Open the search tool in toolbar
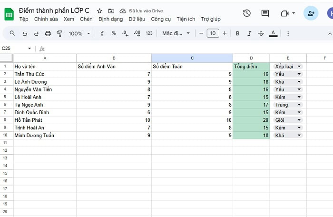 click(12, 33)
